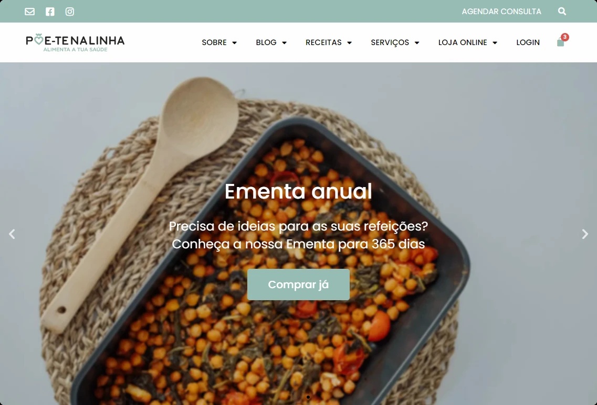Go to previous slide arrow
The height and width of the screenshot is (405, 597).
(12, 234)
